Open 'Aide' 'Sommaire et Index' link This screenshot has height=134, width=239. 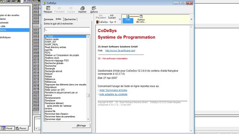coord(113,90)
